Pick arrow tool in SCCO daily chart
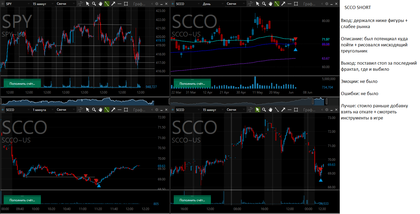This screenshot has width=420, height=214. point(283,4)
